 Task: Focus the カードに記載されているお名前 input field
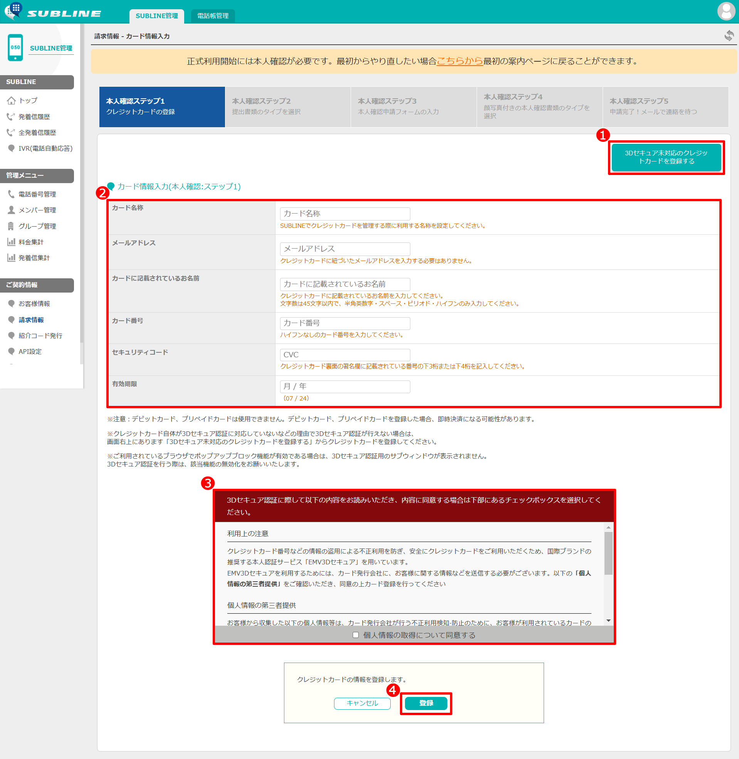345,284
